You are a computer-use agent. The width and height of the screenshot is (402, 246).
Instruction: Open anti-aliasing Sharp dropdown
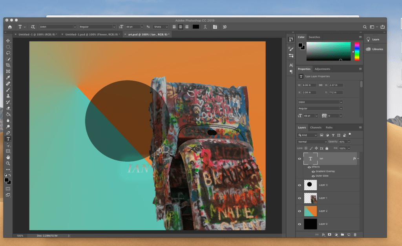tap(161, 27)
